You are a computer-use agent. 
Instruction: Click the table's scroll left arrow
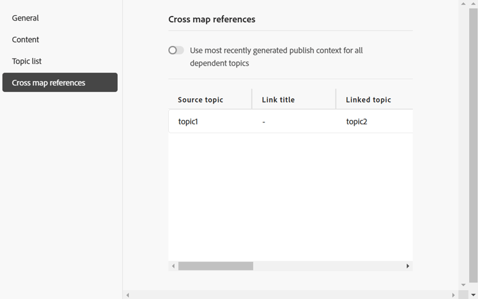173,266
